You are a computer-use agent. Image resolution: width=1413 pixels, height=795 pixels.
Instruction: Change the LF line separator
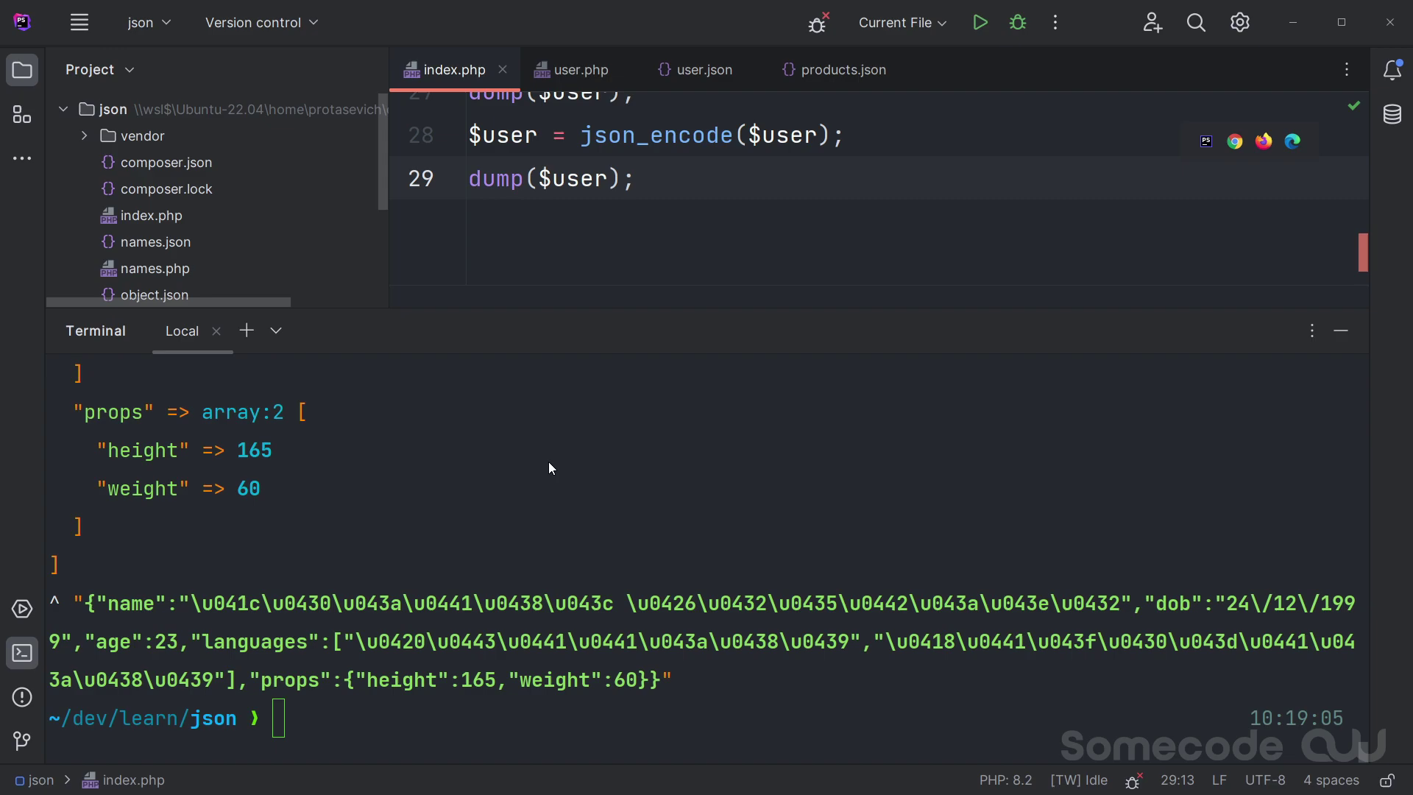pos(1219,780)
